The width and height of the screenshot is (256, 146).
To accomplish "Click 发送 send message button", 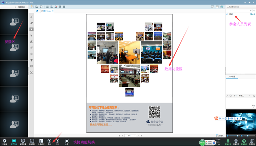I will [x=253, y=106].
